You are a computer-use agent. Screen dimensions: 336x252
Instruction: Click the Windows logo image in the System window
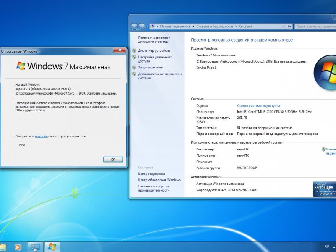pyautogui.click(x=325, y=73)
